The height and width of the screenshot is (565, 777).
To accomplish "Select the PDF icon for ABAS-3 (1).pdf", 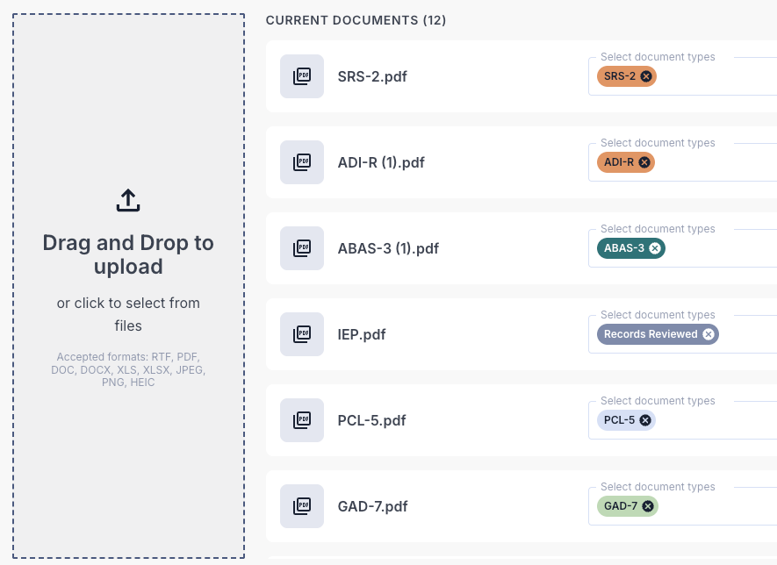I will [x=301, y=248].
